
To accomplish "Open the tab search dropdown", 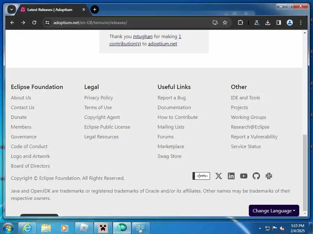I will pos(12,9).
